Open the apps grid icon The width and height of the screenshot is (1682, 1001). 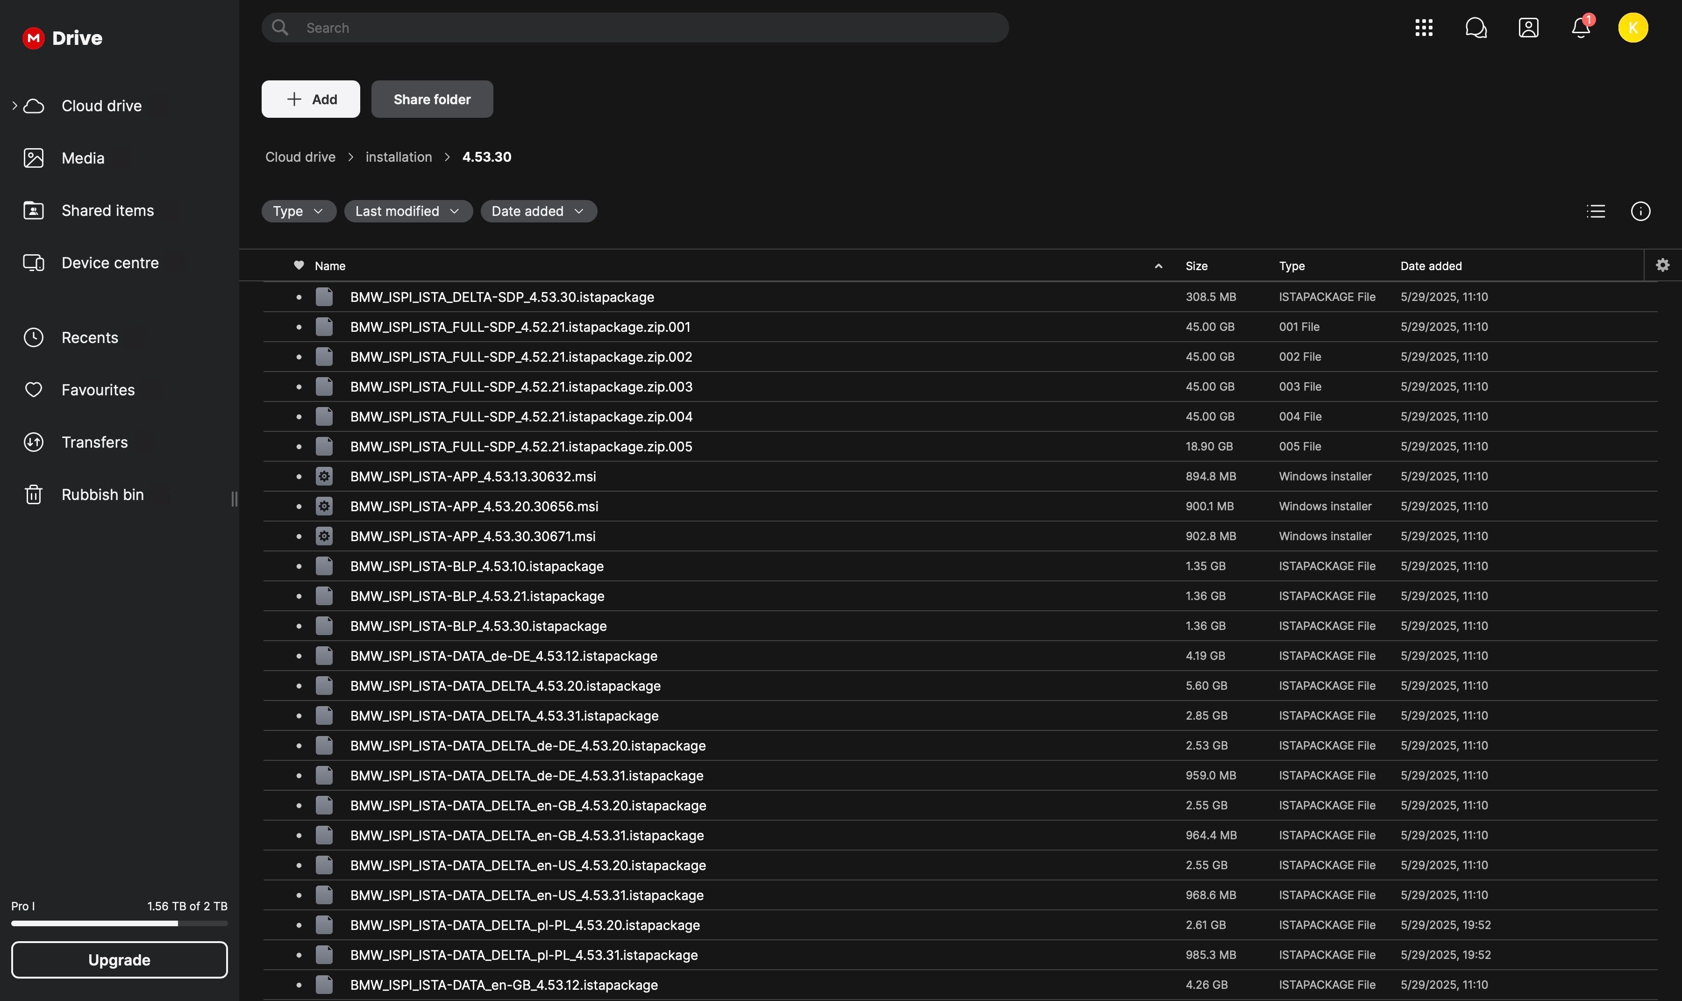point(1424,28)
